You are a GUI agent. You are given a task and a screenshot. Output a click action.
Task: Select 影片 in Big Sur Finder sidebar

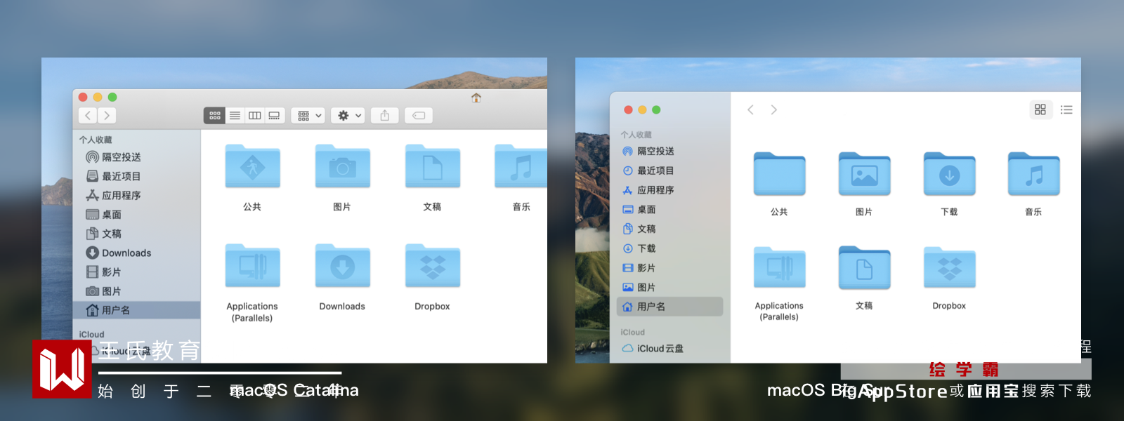[x=639, y=268]
